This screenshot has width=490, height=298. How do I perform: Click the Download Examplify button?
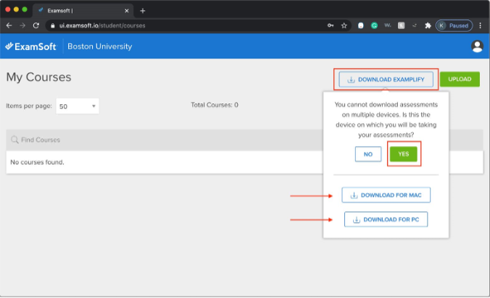(x=386, y=79)
